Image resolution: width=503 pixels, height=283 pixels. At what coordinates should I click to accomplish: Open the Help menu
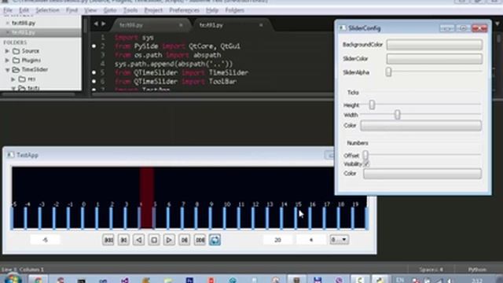tap(212, 10)
